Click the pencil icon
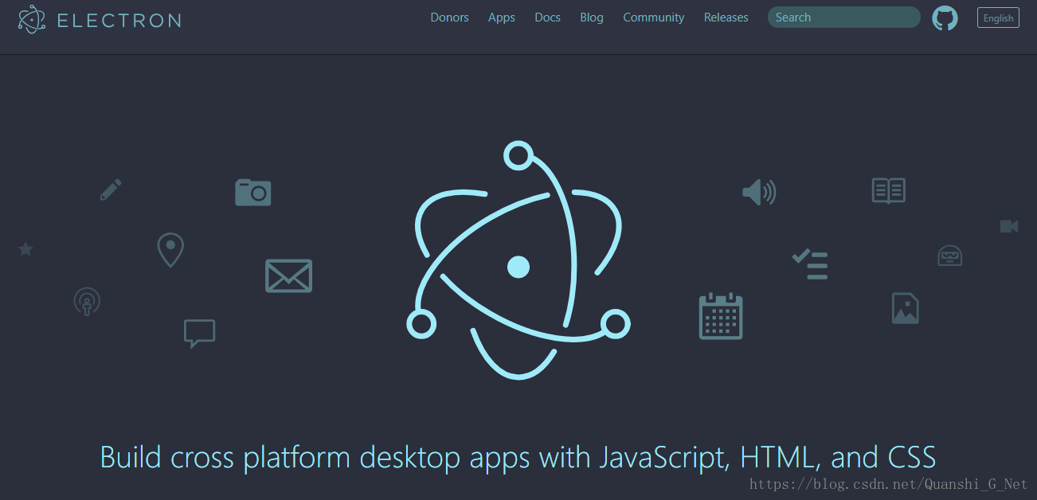 tap(111, 189)
